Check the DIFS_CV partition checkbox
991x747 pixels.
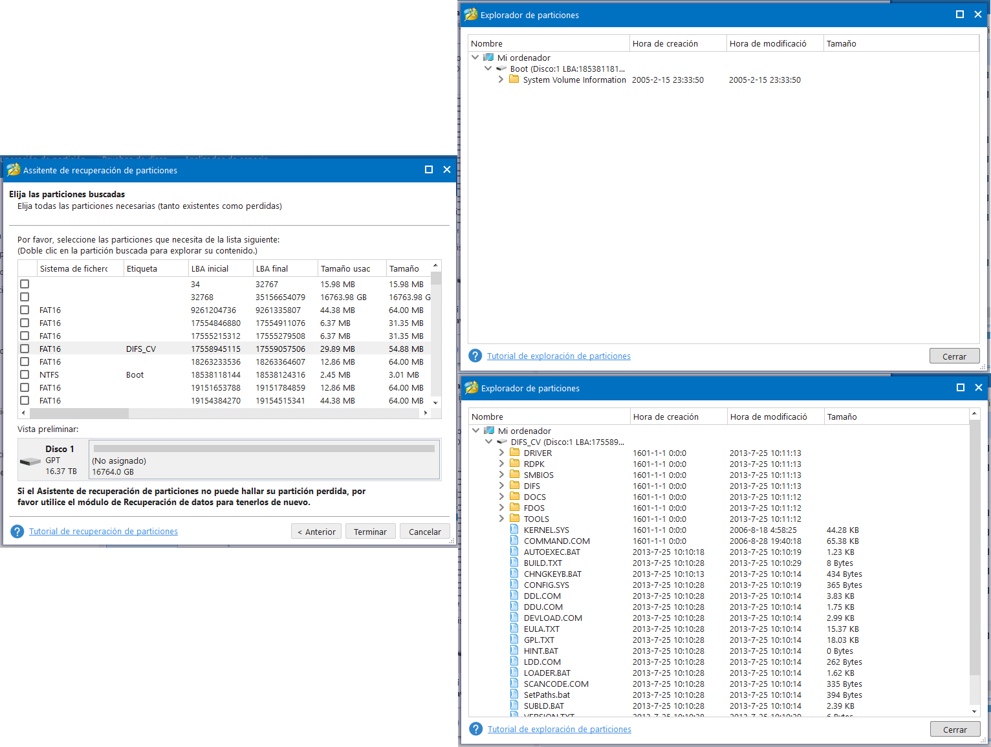point(25,349)
